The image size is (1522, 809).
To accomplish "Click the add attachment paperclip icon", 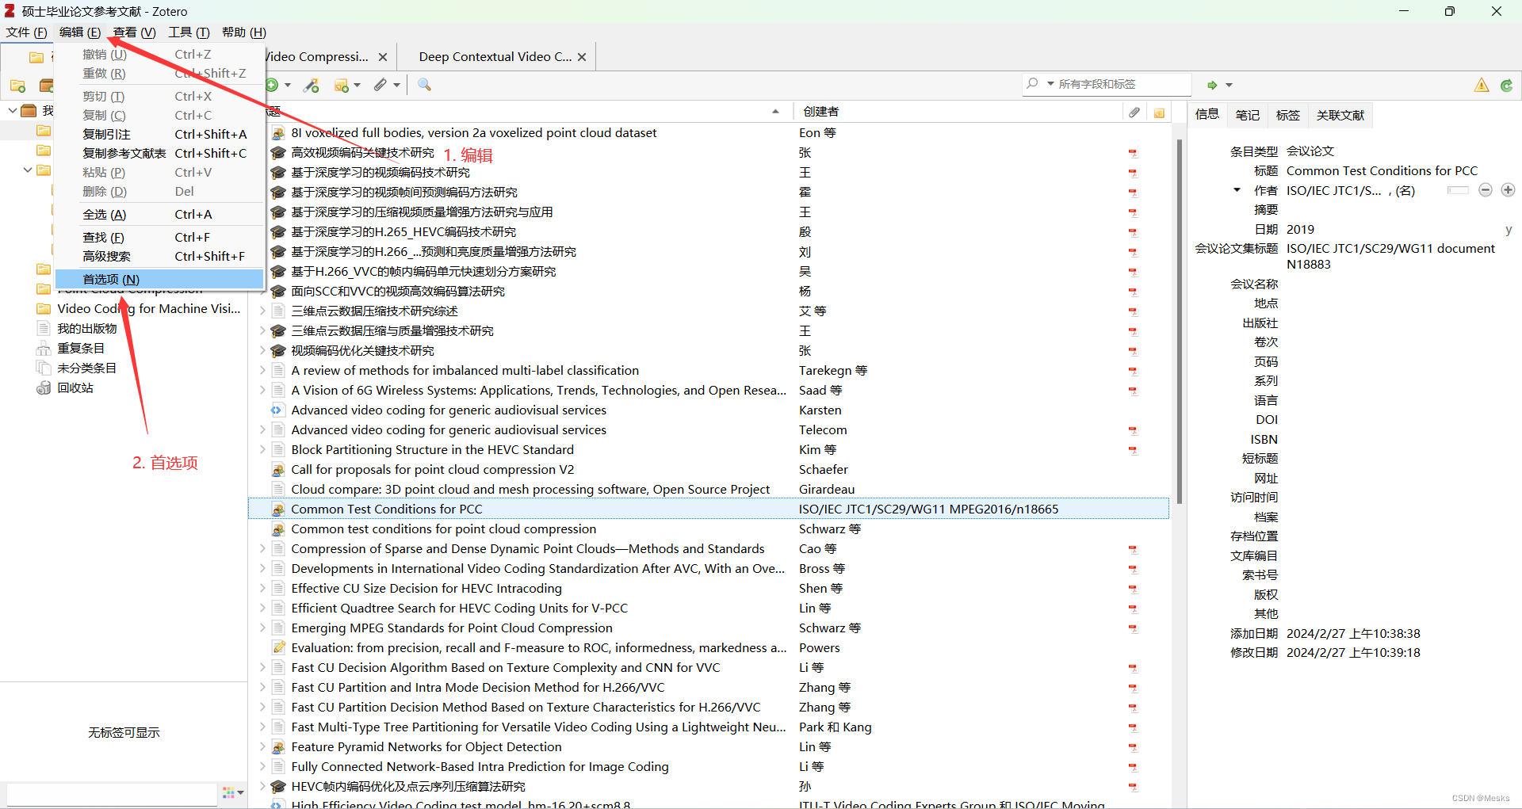I will 380,85.
